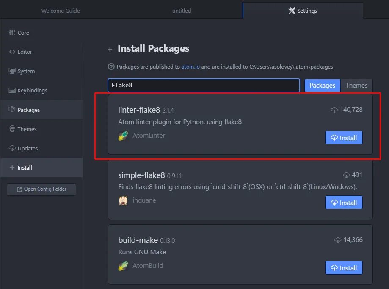Install the build-make package
The width and height of the screenshot is (389, 289).
coord(344,268)
